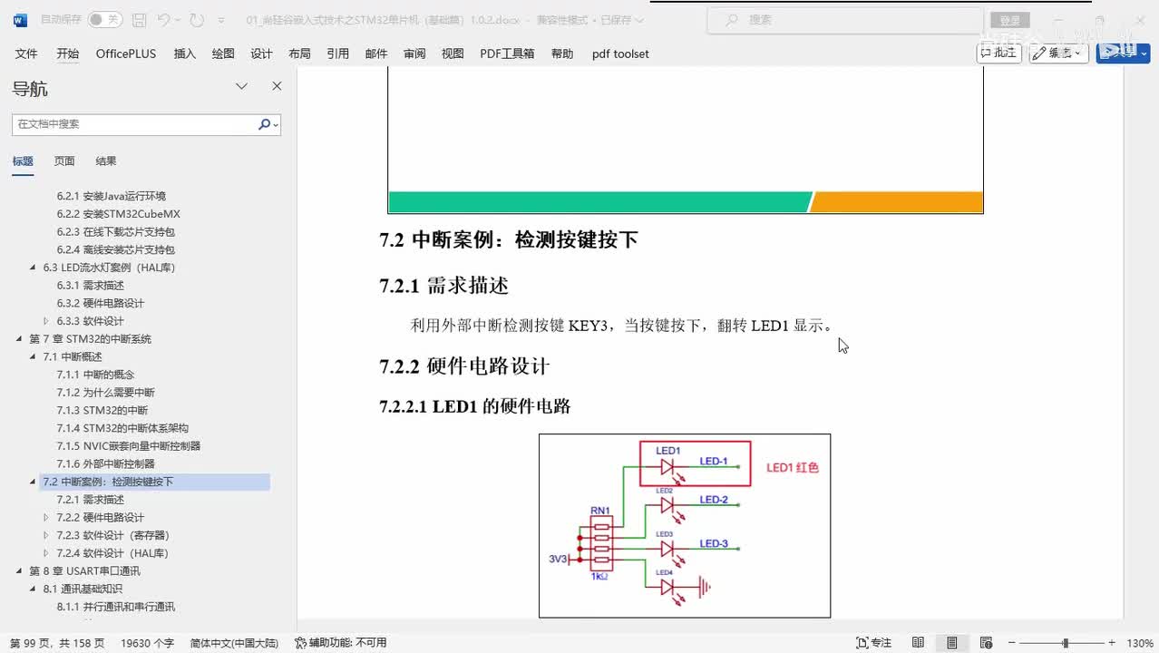Collapse the 6.3 LED流水灯案例 heading

[x=34, y=268]
